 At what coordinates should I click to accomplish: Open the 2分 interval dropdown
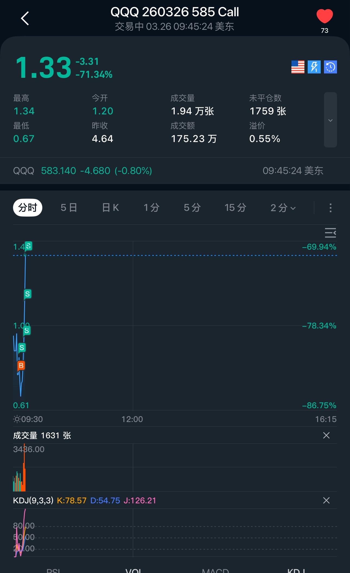click(x=283, y=208)
